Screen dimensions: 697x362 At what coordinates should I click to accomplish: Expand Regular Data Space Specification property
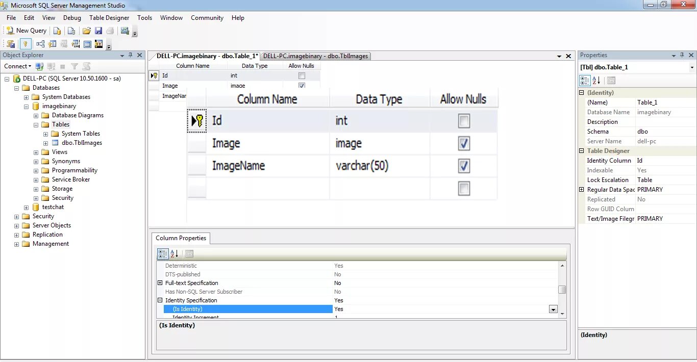581,190
